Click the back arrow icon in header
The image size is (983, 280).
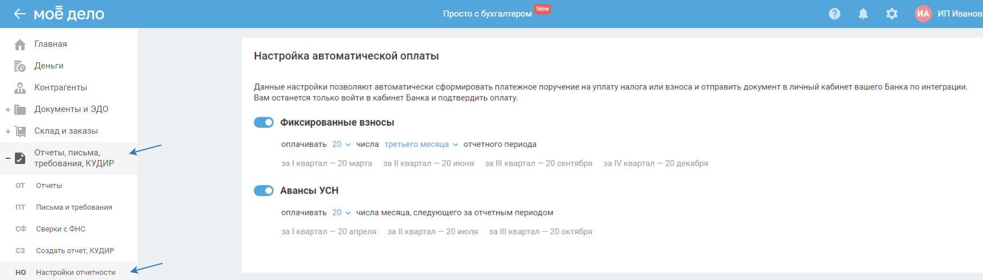click(x=20, y=14)
